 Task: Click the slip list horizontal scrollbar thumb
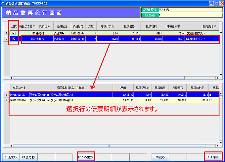click(99, 78)
